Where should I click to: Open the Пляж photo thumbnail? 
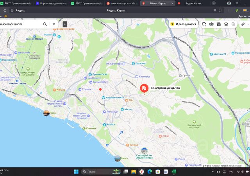46,113
